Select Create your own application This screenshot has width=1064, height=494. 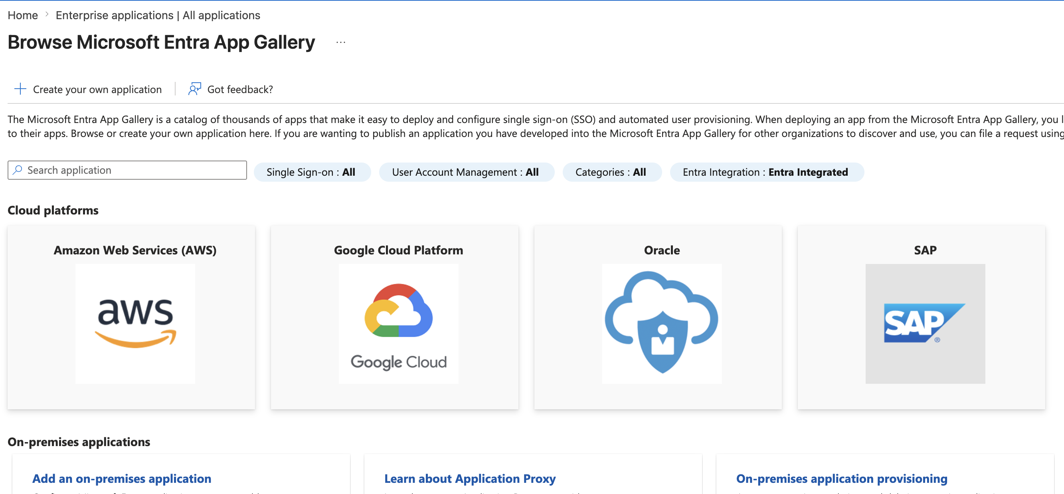point(88,89)
